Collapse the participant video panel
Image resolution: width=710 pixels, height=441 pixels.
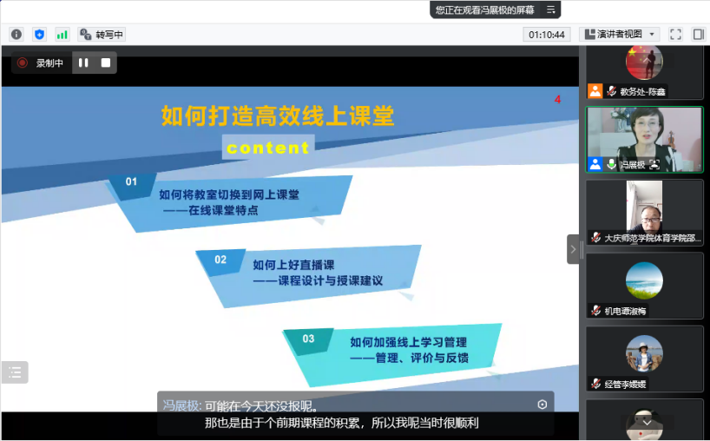coord(573,249)
